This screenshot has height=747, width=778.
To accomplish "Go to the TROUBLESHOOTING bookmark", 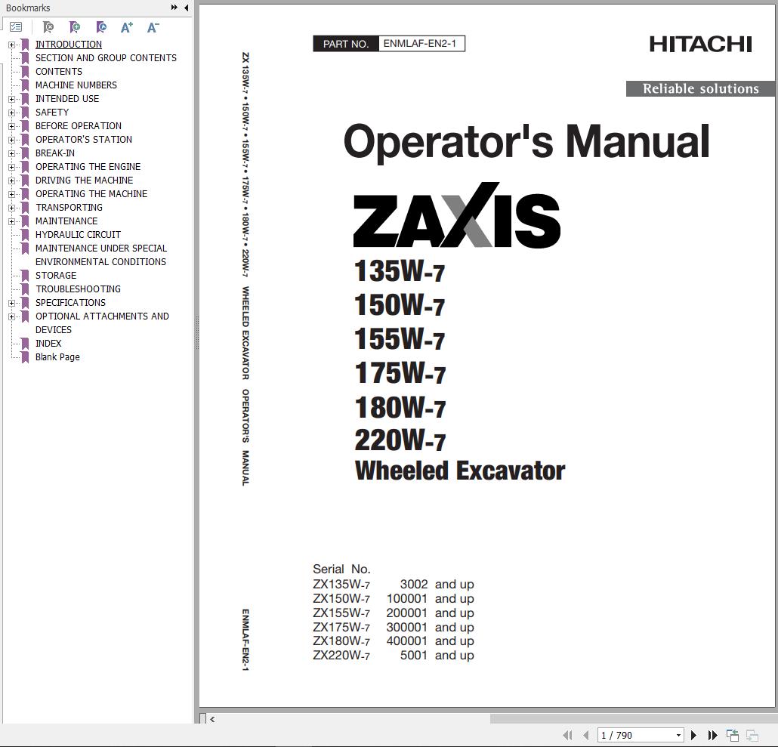I will (x=78, y=289).
